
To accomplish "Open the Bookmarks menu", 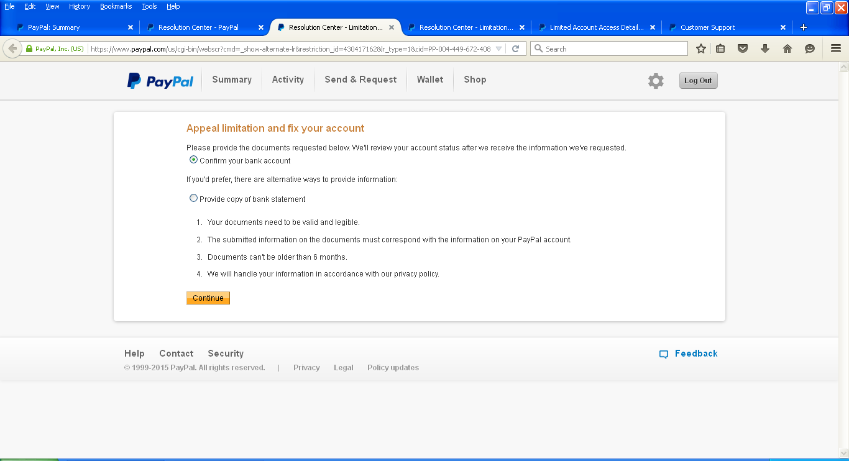I will (116, 6).
